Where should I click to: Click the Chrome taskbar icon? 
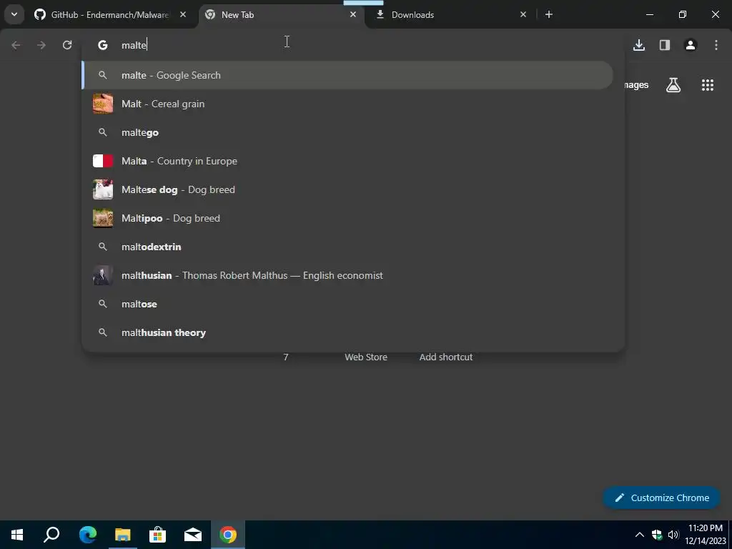[228, 535]
